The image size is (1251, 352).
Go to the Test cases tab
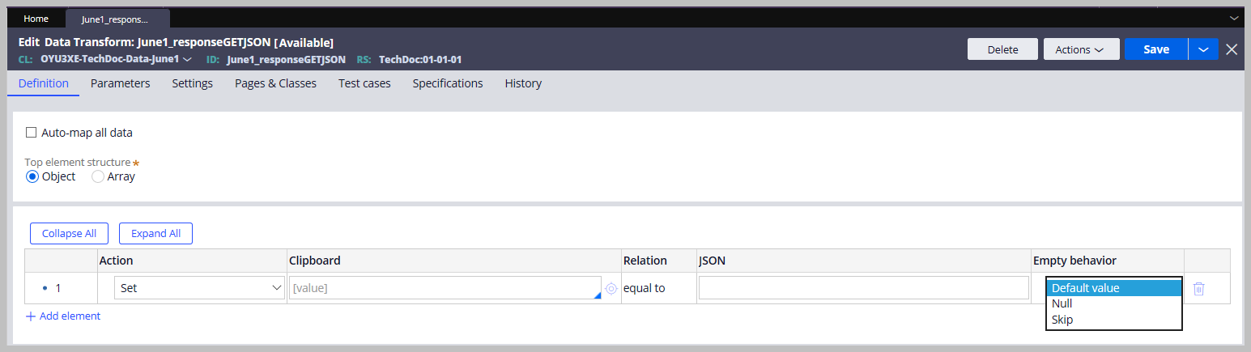tap(364, 83)
